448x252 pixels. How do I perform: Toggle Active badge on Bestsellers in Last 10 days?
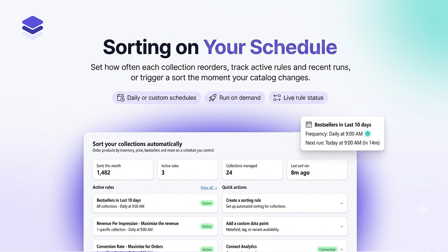pos(207,203)
